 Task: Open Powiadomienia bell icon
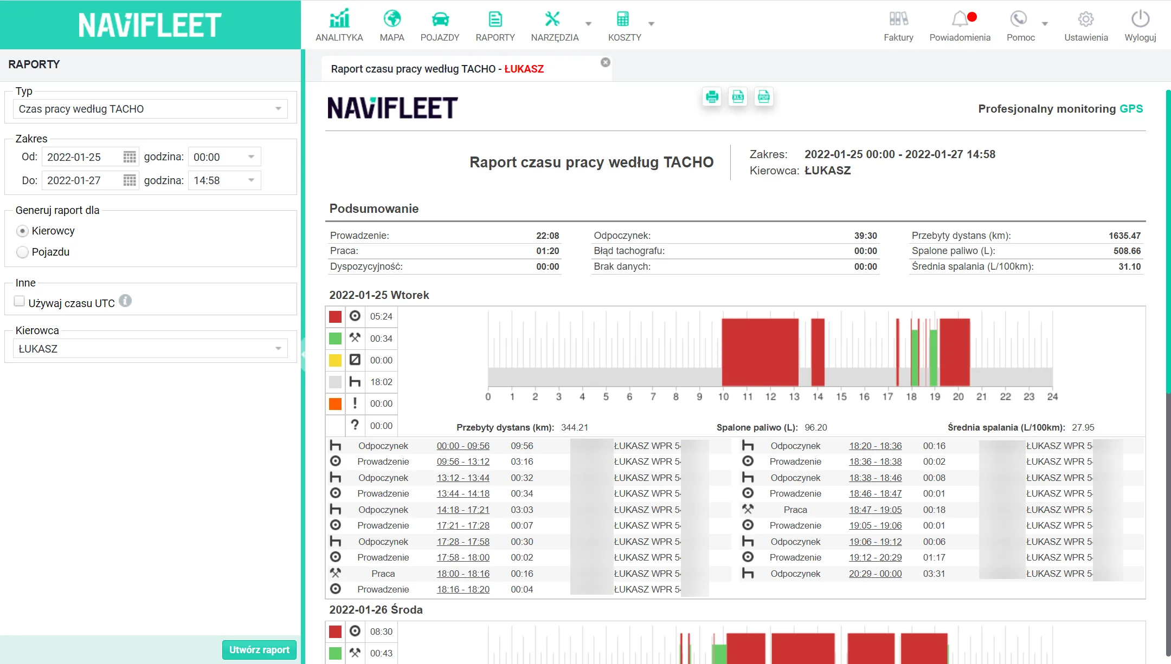(x=960, y=19)
